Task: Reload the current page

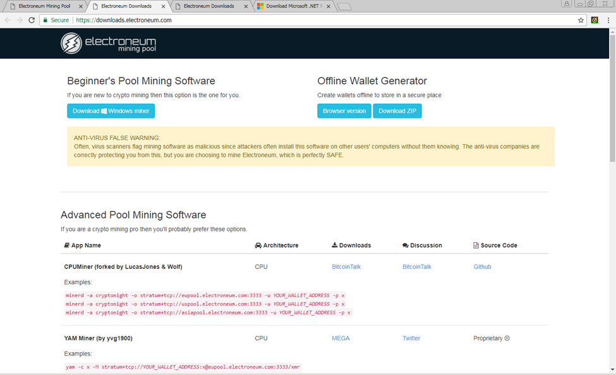Action: [32, 20]
